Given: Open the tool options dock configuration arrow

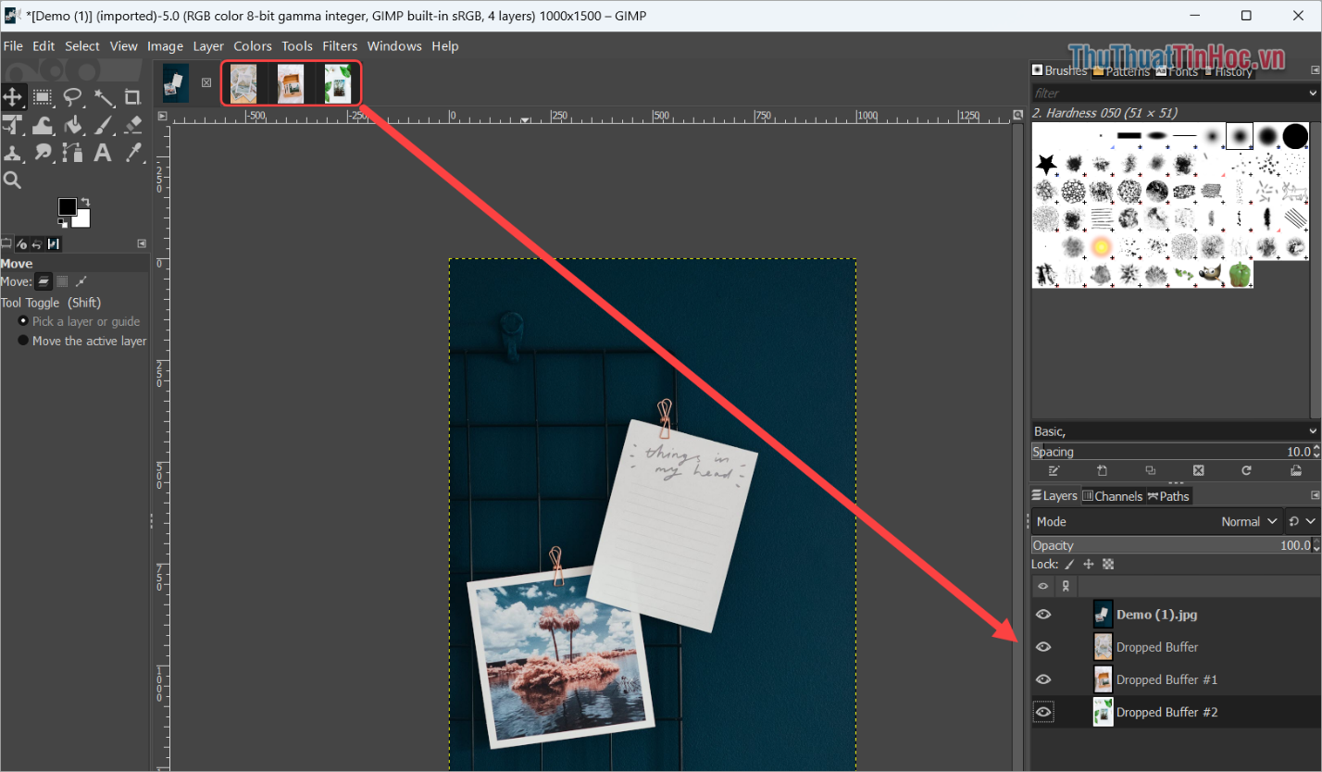Looking at the screenshot, I should tap(142, 243).
